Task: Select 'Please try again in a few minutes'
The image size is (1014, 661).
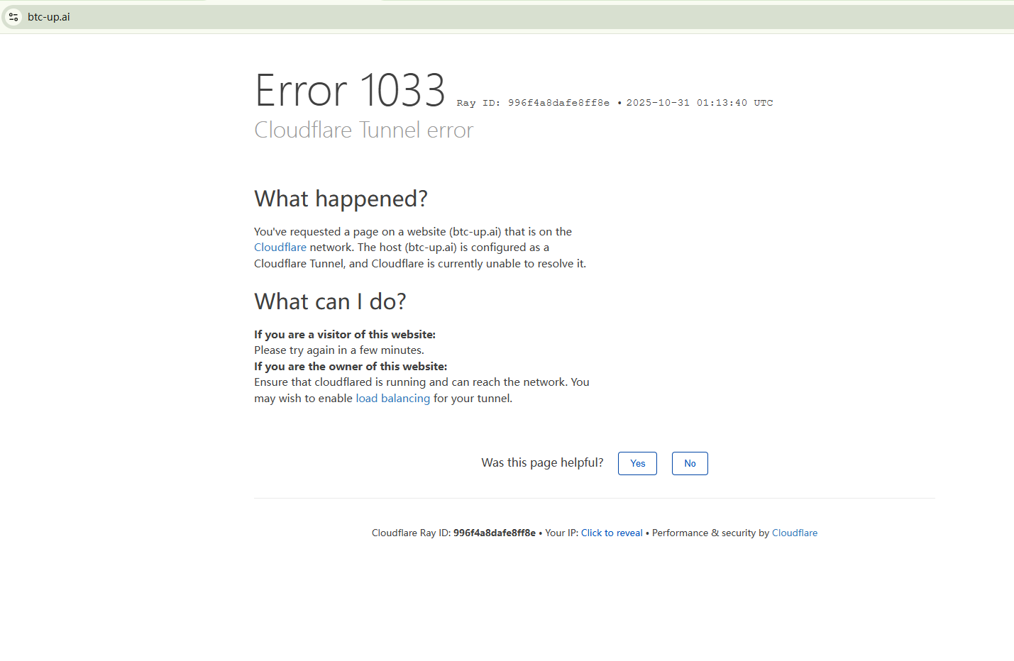Action: [x=339, y=350]
